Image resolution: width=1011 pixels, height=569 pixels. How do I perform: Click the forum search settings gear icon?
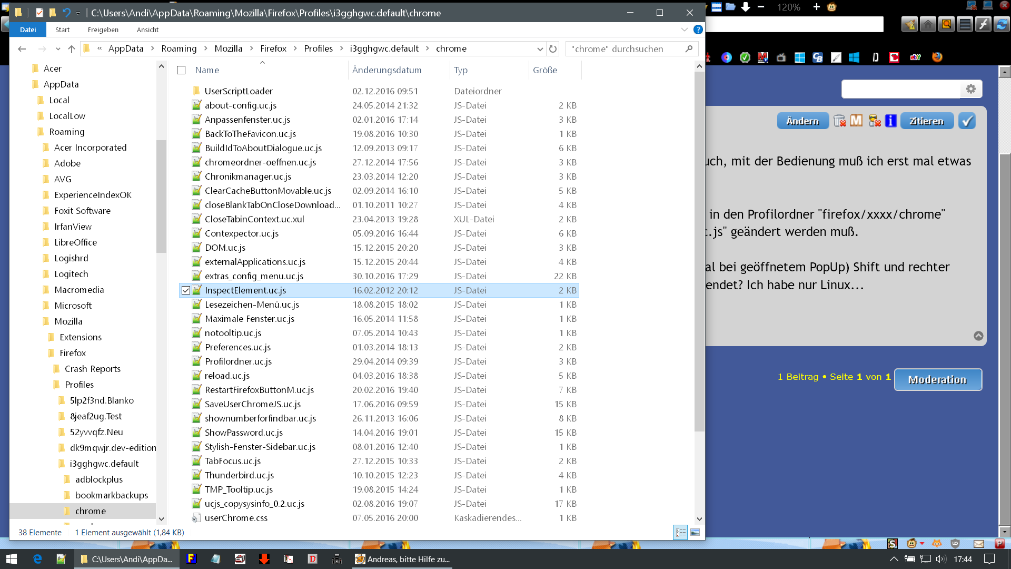970,89
